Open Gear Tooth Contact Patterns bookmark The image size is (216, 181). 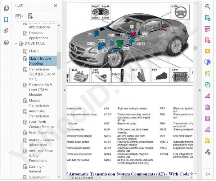tap(41, 124)
